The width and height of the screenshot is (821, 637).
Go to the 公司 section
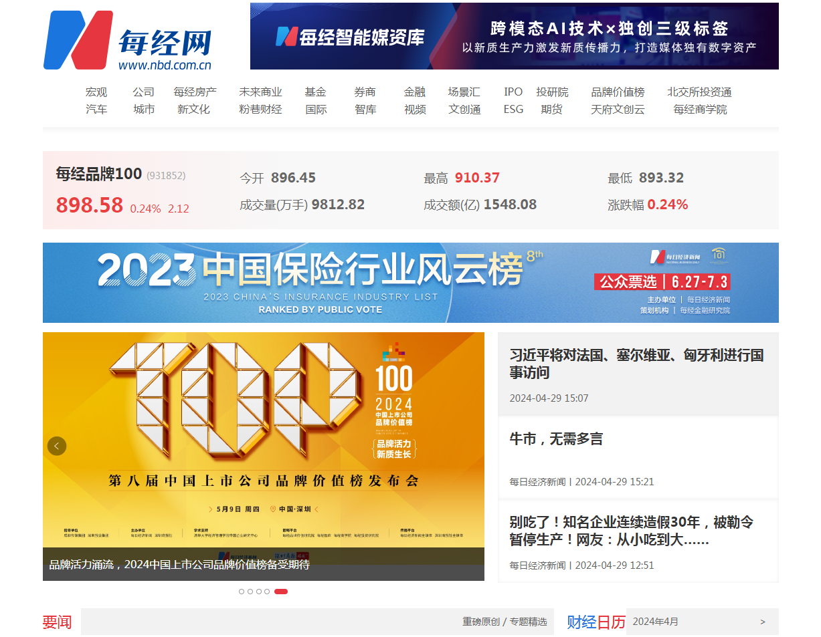(x=143, y=92)
